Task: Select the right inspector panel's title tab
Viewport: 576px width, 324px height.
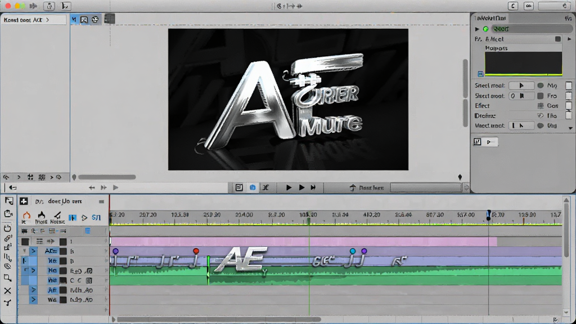Action: pos(490,18)
